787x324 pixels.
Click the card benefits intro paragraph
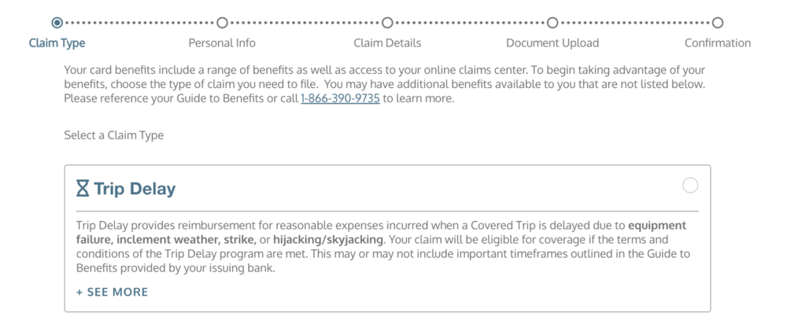pyautogui.click(x=384, y=84)
